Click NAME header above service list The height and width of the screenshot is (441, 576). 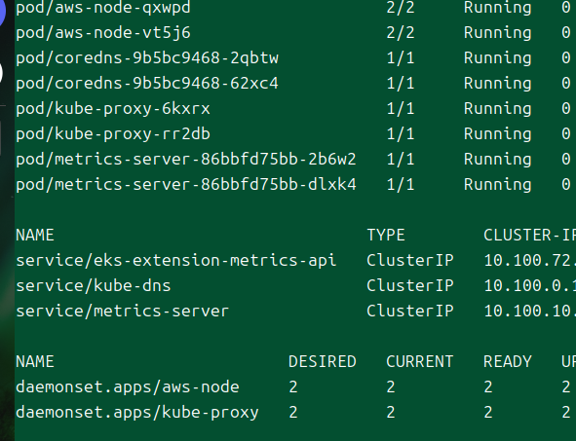(x=35, y=236)
